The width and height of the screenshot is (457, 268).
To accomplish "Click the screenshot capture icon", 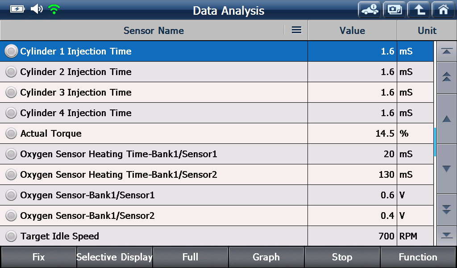I will pos(395,10).
